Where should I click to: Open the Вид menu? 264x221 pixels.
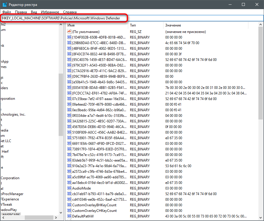point(34,12)
